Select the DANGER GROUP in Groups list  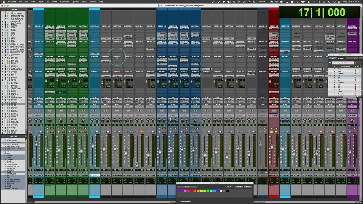13,167
